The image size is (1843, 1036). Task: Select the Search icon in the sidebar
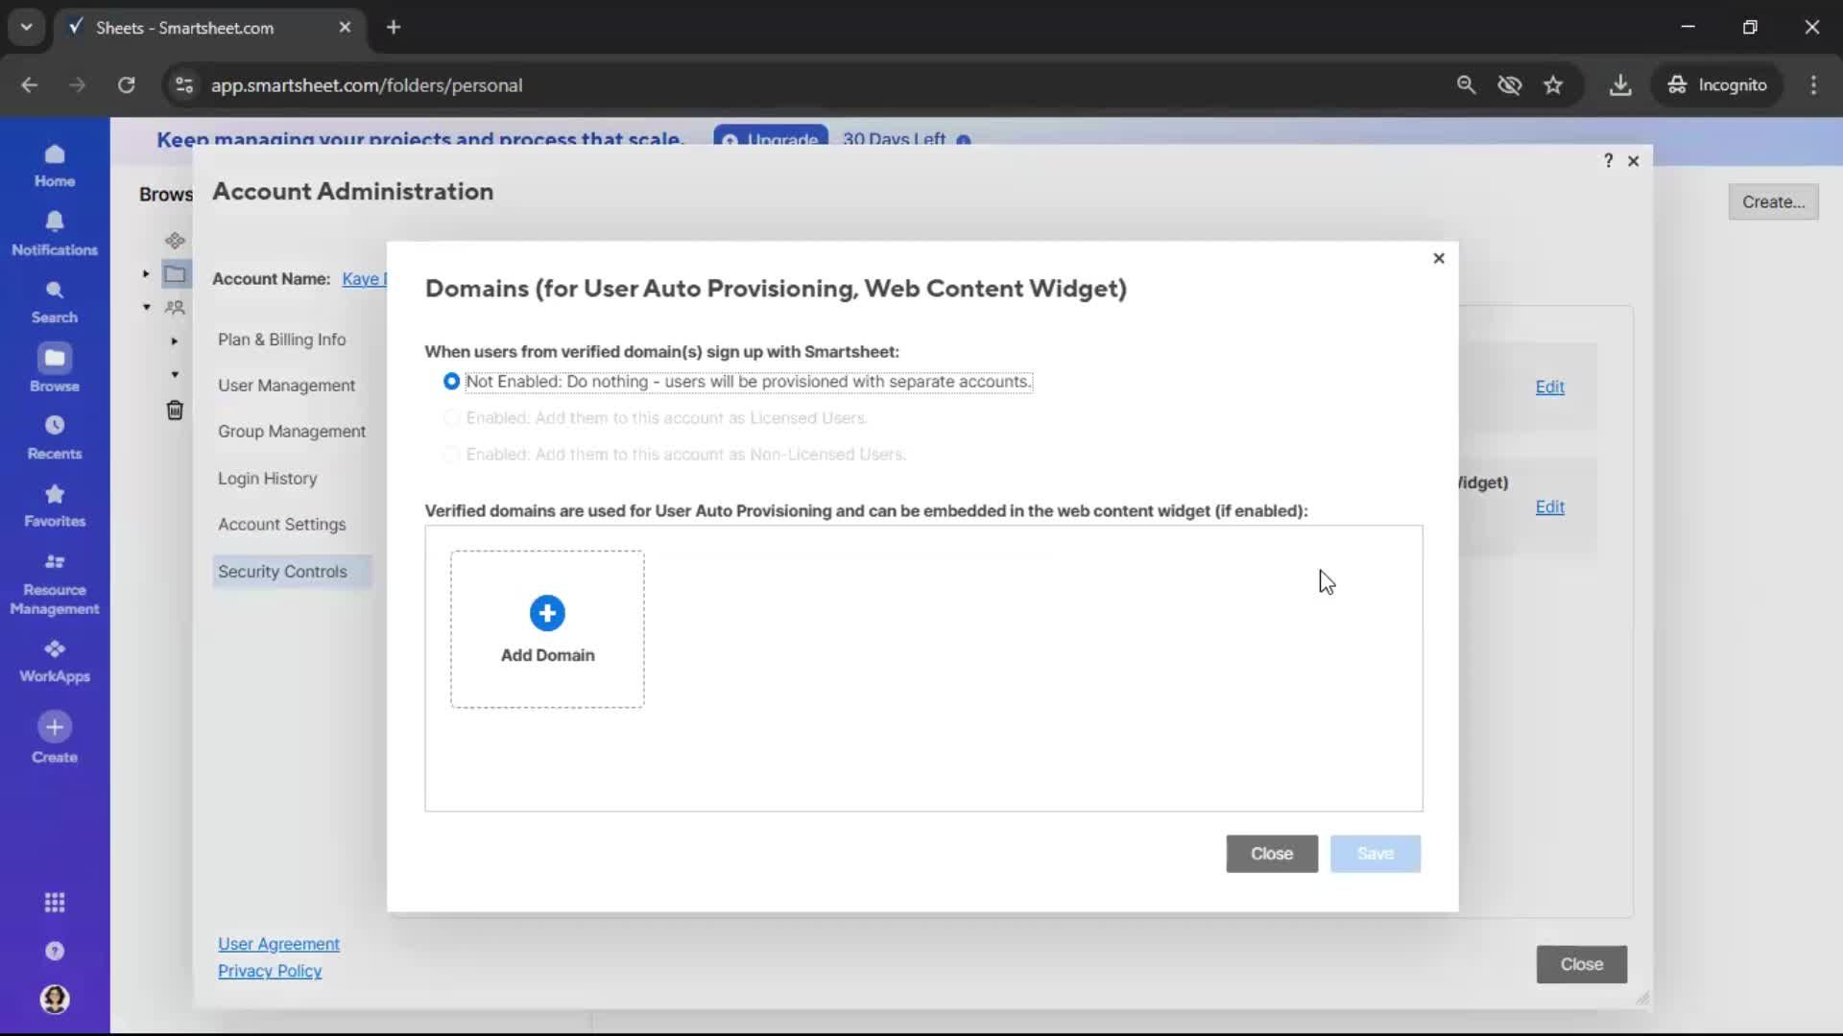[55, 300]
